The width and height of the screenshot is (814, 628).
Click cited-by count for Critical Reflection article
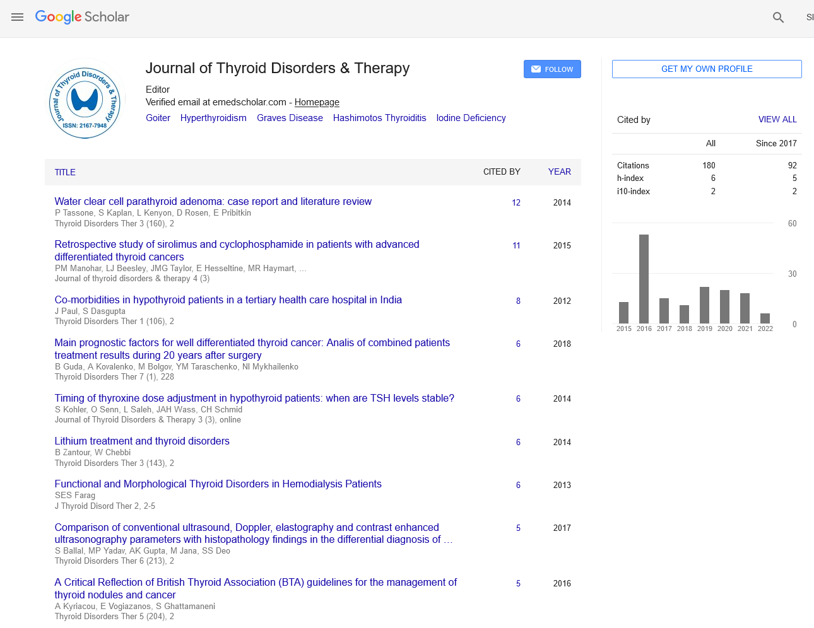point(518,583)
